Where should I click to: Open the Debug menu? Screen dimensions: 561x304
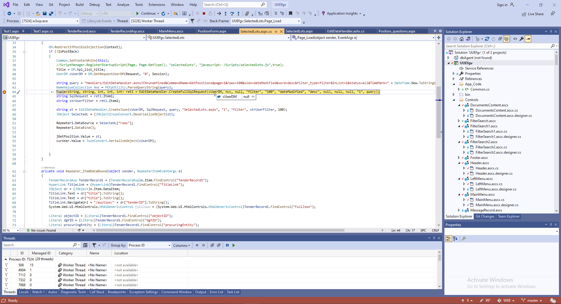pos(94,5)
